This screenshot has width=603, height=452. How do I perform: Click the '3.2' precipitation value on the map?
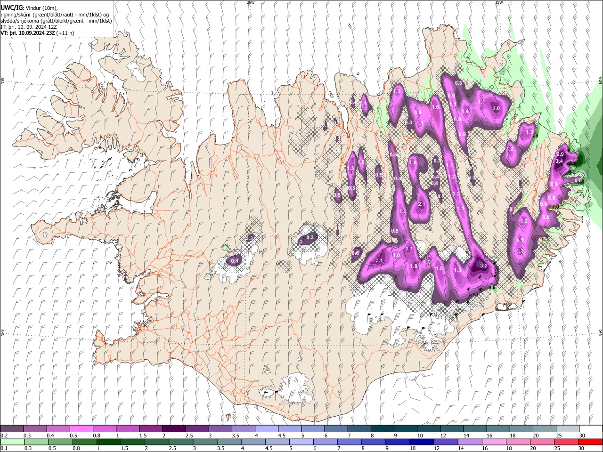(x=483, y=266)
